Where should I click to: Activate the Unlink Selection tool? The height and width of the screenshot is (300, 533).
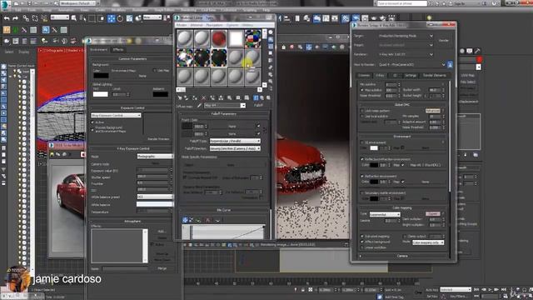(35, 18)
